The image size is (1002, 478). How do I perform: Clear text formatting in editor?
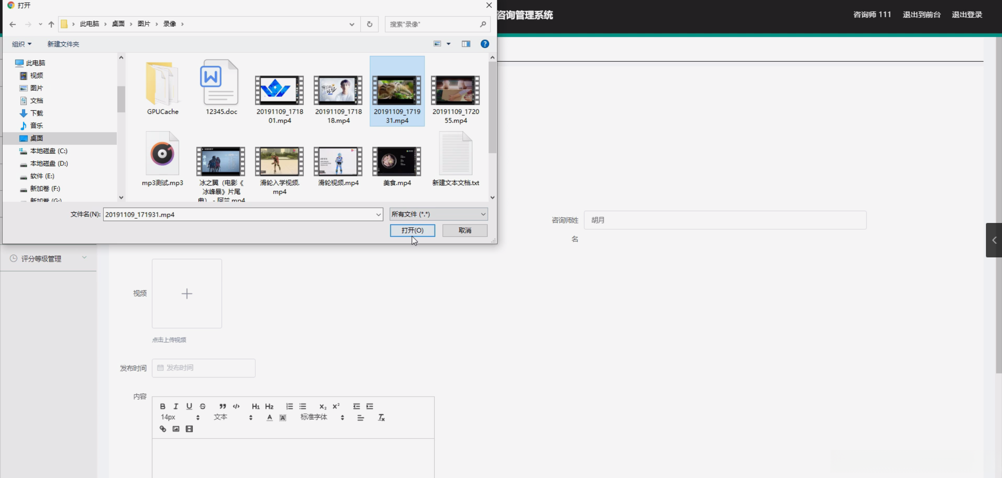pyautogui.click(x=381, y=417)
